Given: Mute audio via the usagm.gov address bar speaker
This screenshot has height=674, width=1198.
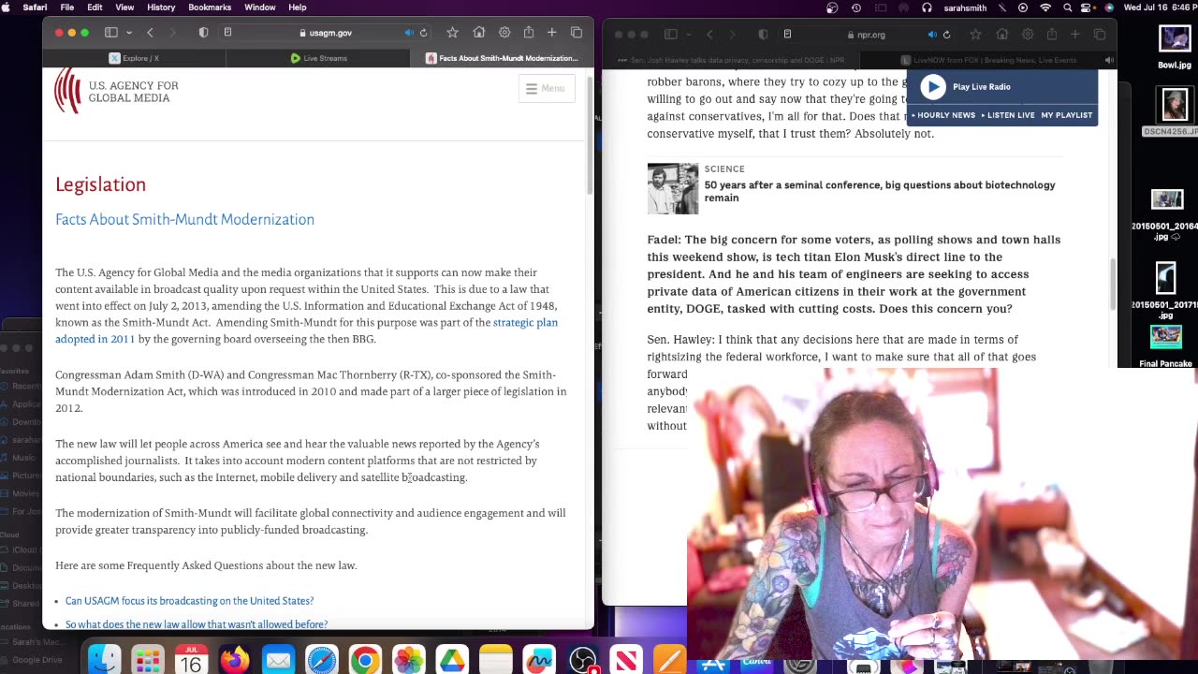Looking at the screenshot, I should (409, 33).
